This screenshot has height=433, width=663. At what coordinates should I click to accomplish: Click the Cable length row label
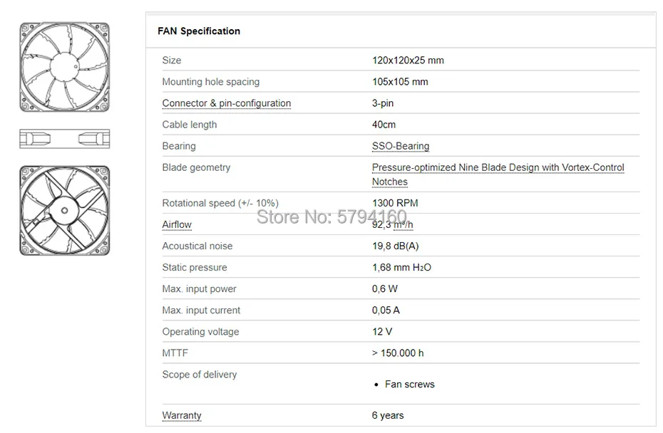click(x=190, y=125)
